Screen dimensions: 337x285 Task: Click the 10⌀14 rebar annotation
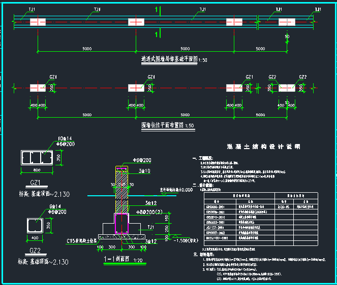[x=65, y=138]
